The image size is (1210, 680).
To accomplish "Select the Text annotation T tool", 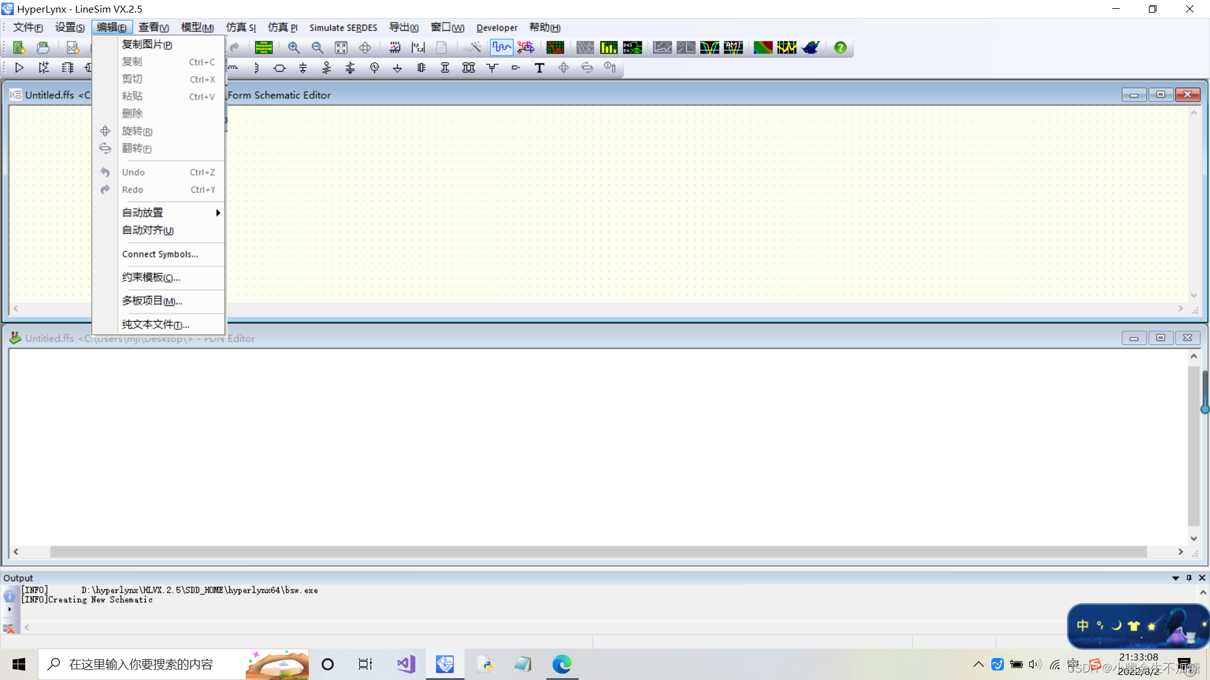I will click(539, 67).
